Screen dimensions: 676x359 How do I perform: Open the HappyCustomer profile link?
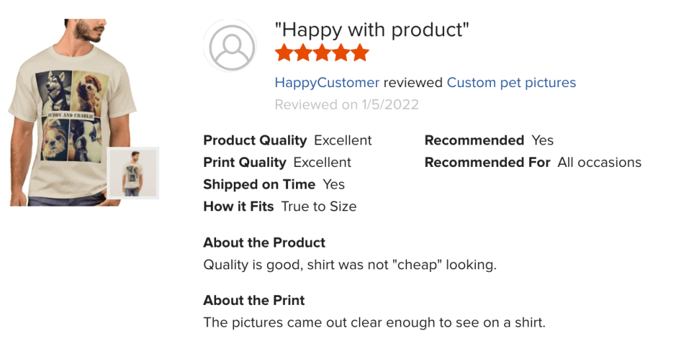click(327, 82)
